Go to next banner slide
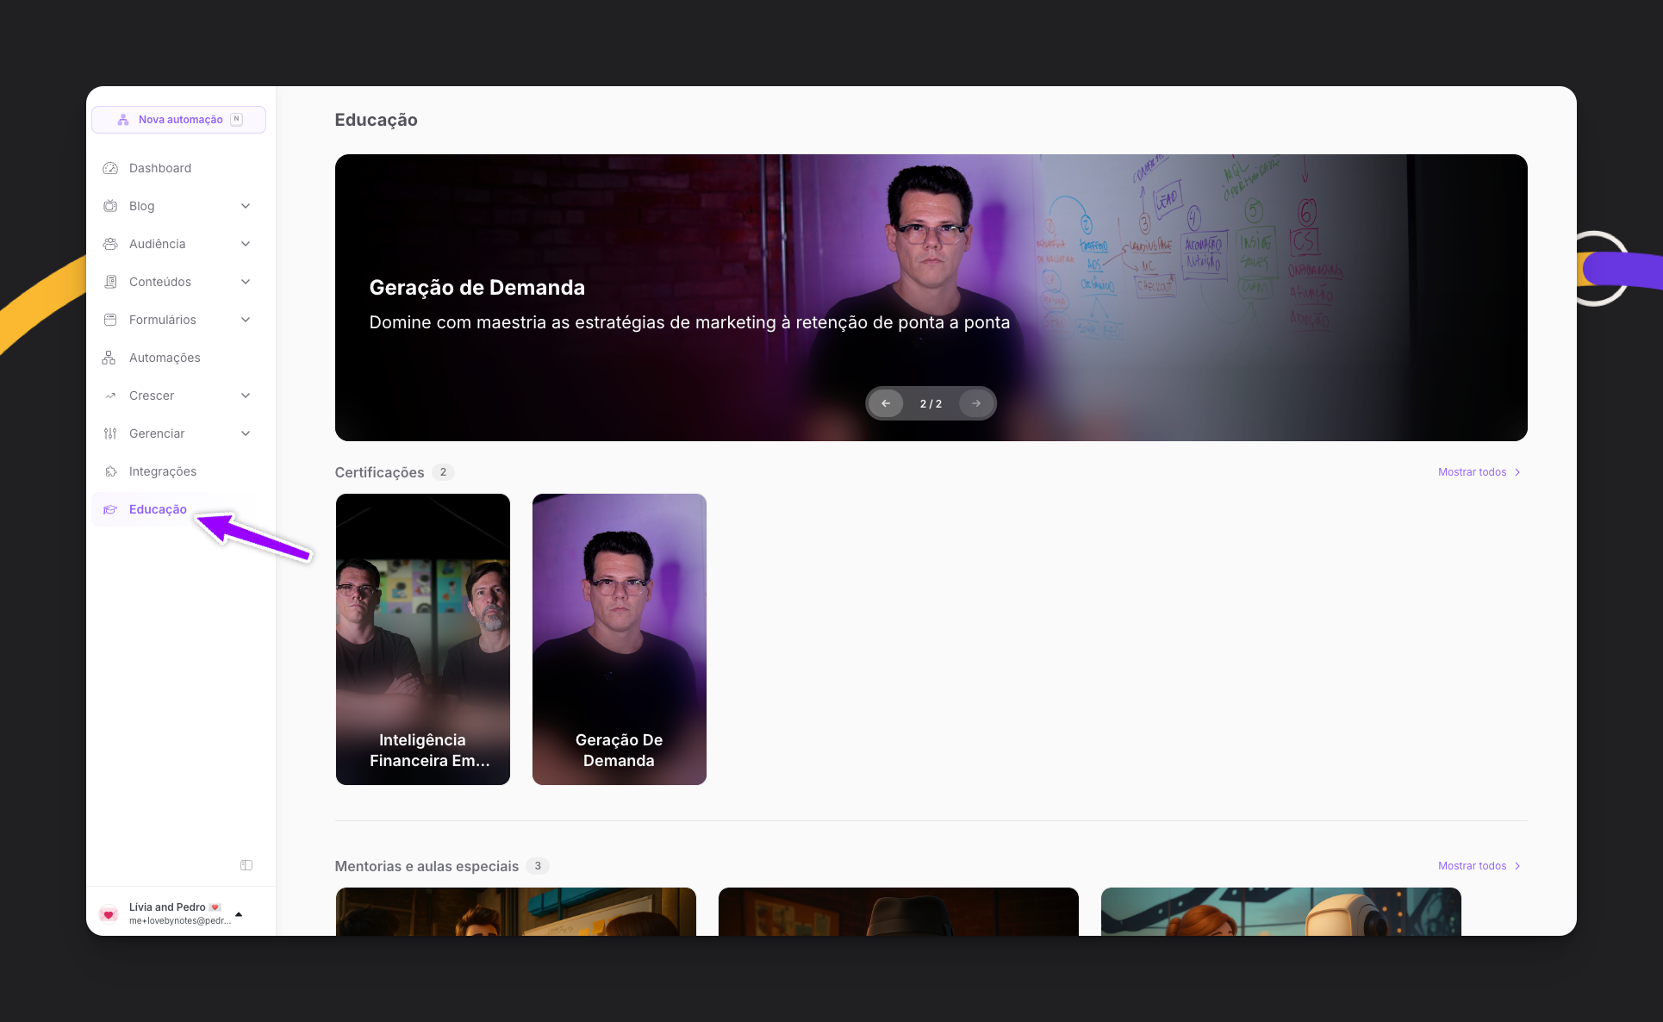This screenshot has height=1022, width=1663. tap(976, 403)
